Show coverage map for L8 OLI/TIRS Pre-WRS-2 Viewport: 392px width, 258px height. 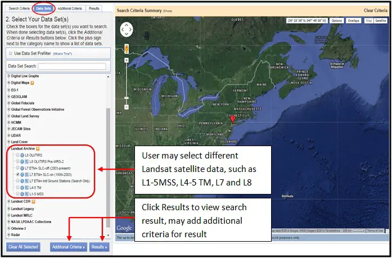pos(26,161)
